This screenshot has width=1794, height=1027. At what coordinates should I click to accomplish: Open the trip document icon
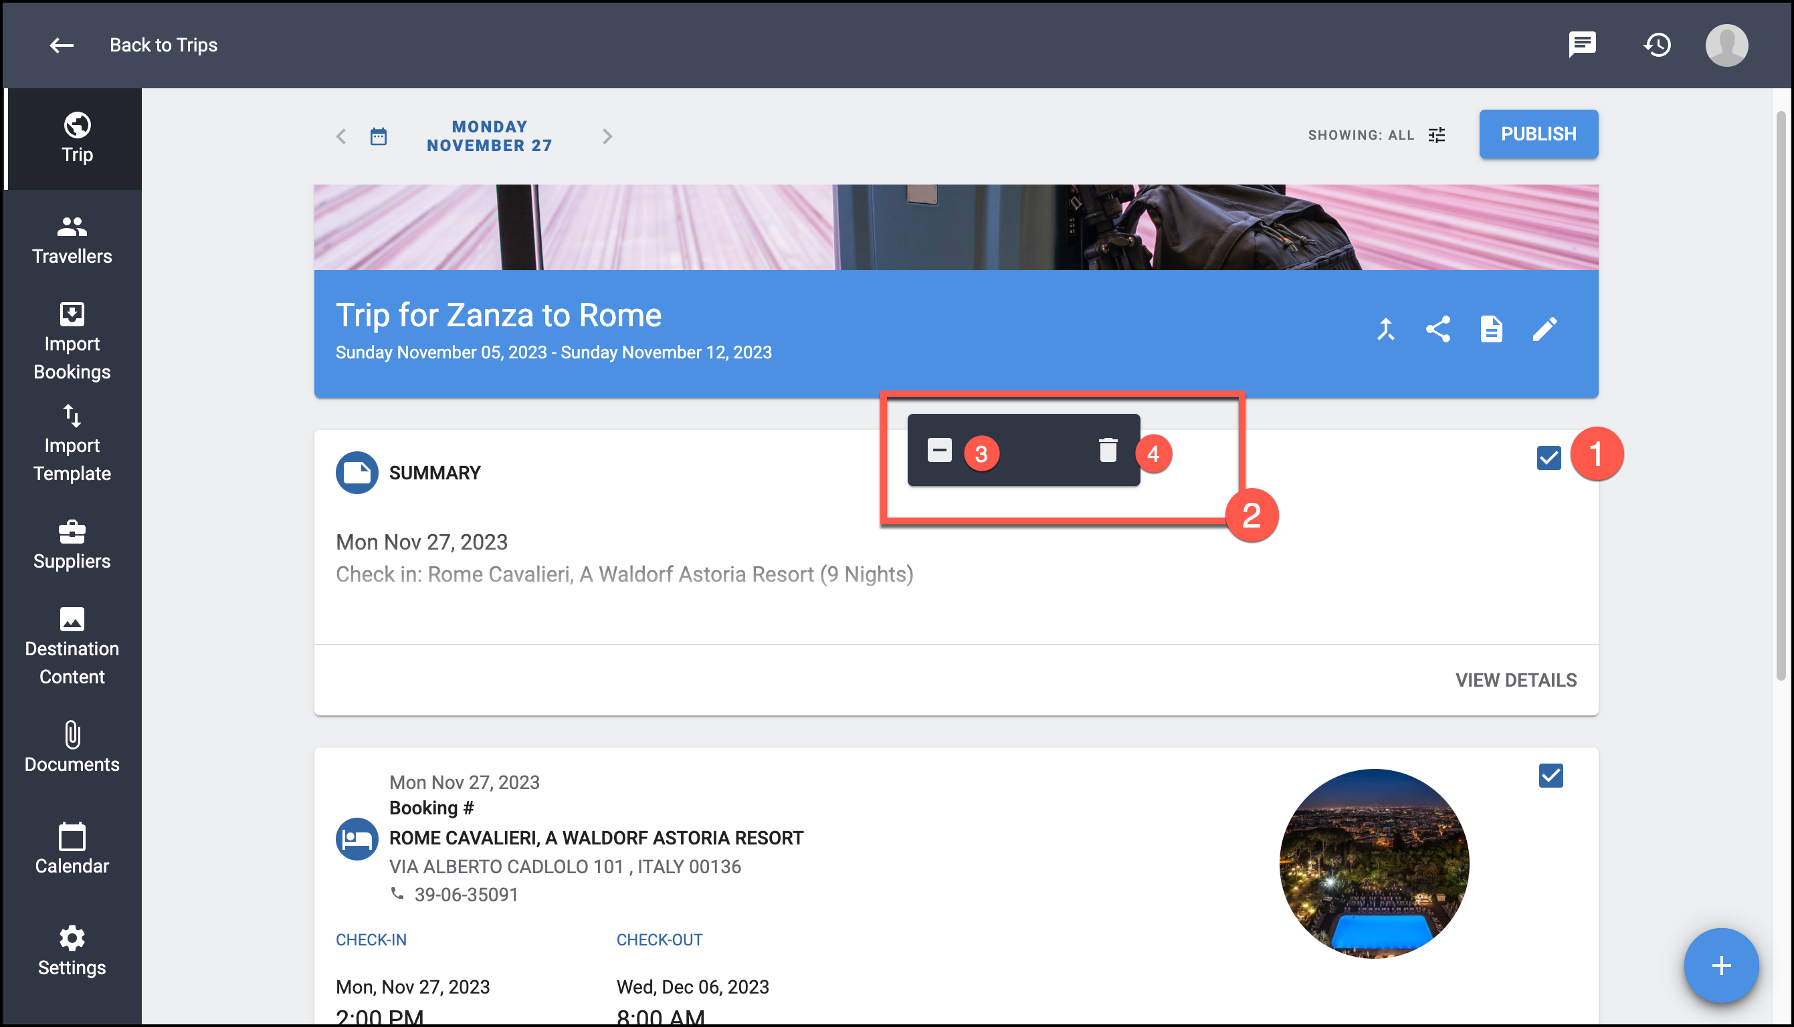coord(1490,330)
